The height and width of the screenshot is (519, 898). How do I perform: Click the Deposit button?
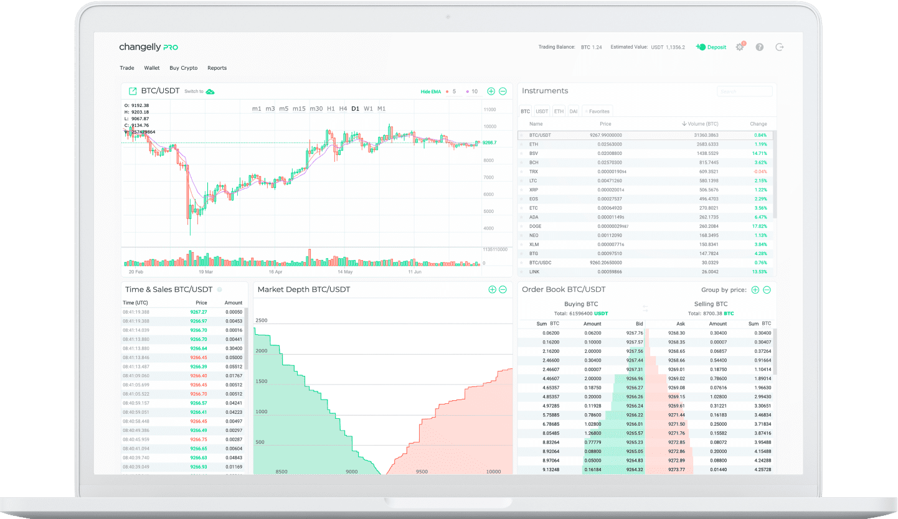pos(711,47)
